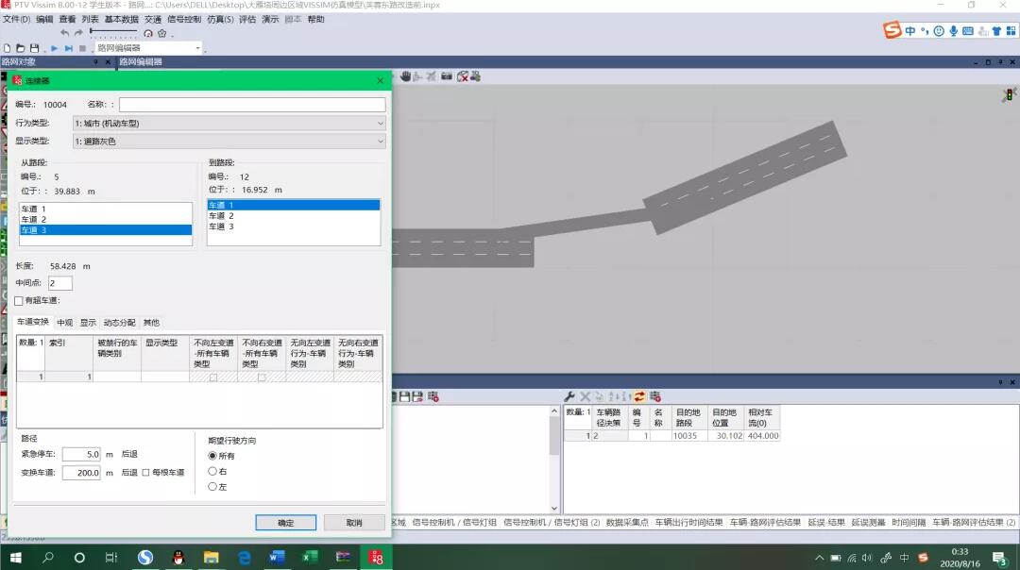
Task: Confirm the dialog with 确定
Action: point(285,523)
